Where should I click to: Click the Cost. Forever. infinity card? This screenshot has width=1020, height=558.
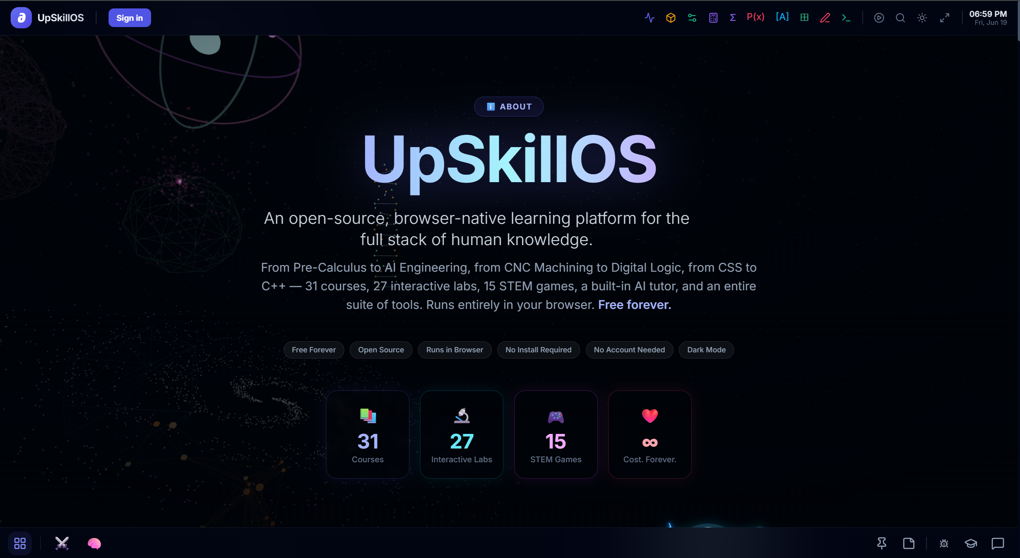(x=650, y=434)
